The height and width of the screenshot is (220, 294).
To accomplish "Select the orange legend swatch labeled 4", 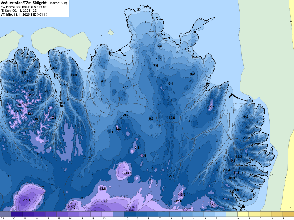I will (288, 214).
